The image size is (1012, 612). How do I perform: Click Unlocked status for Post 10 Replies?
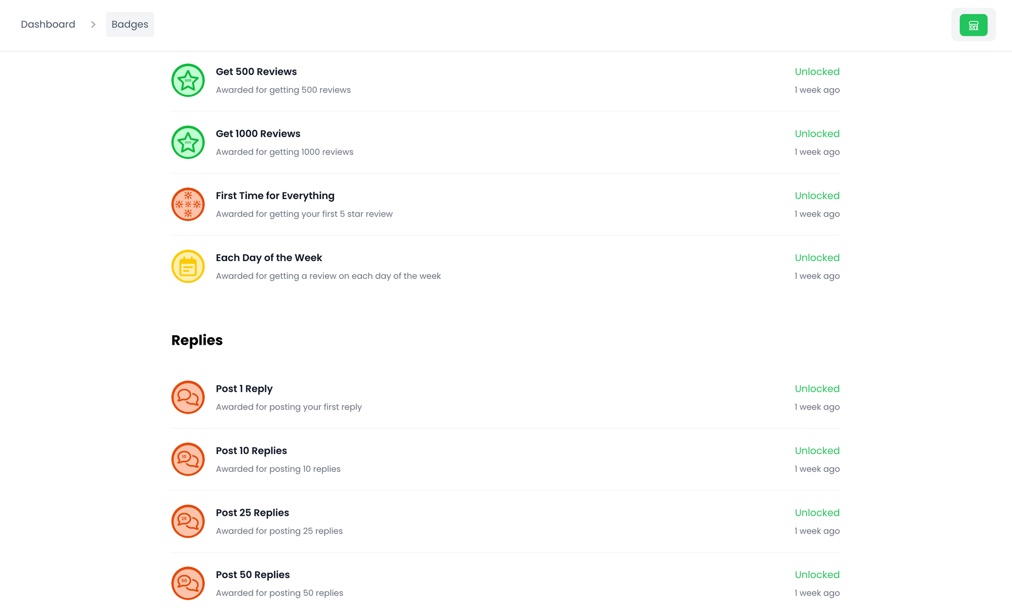[x=817, y=451]
